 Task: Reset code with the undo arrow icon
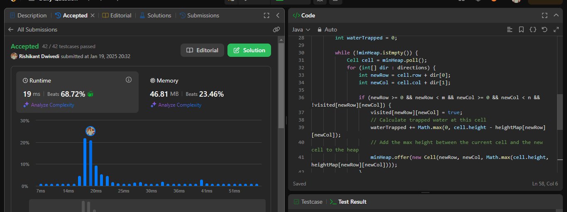(545, 29)
